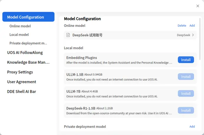Install the ULLM-1.5B local model
Image resolution: width=204 pixels, height=135 pixels.
[x=186, y=77]
